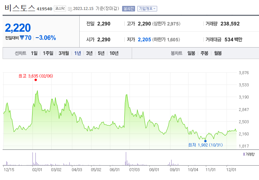Image resolution: width=259 pixels, height=180 pixels.
Task: Open the 일봉 candlestick chart
Action: 191,53
